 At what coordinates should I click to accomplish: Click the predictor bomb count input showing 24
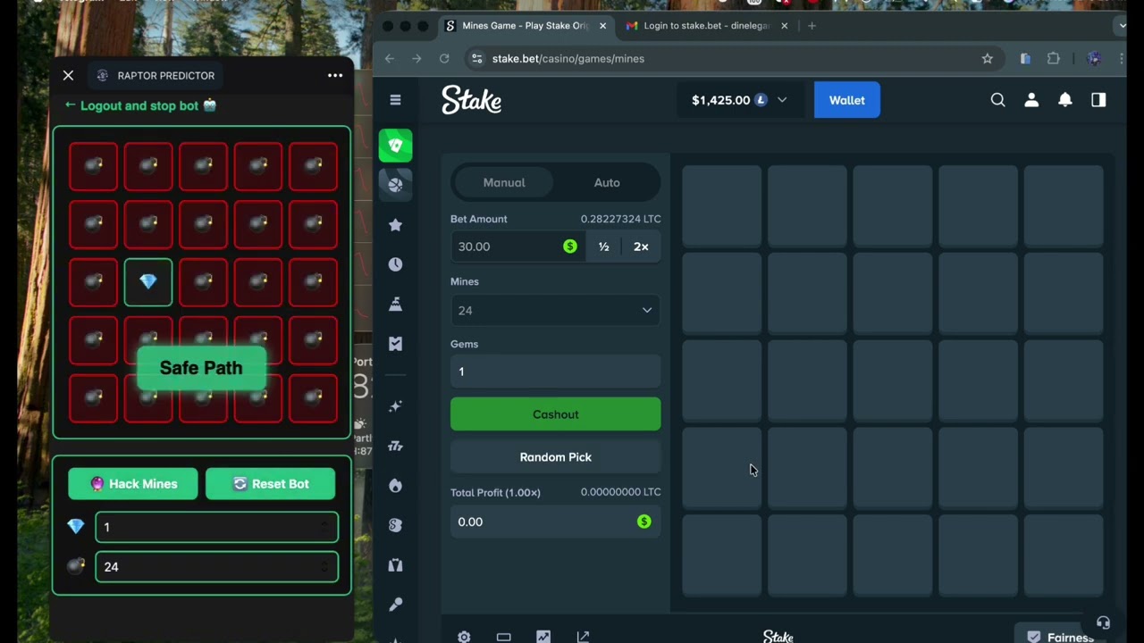click(216, 566)
